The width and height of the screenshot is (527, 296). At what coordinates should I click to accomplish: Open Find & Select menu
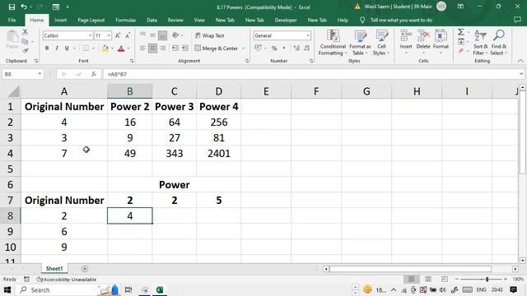[499, 43]
